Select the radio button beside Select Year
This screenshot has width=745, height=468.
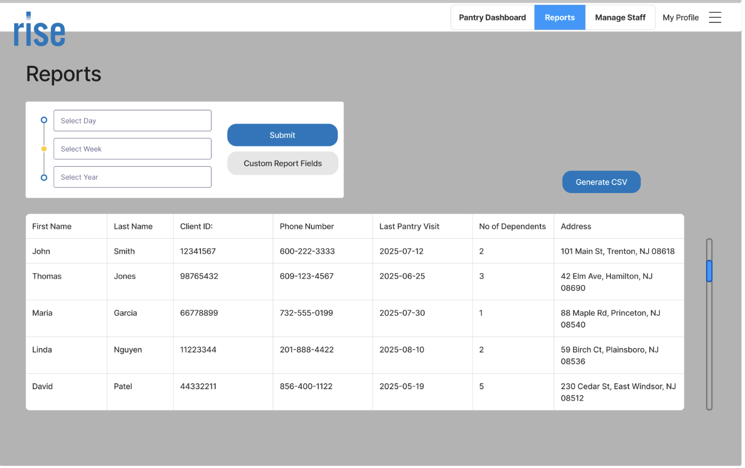click(44, 177)
